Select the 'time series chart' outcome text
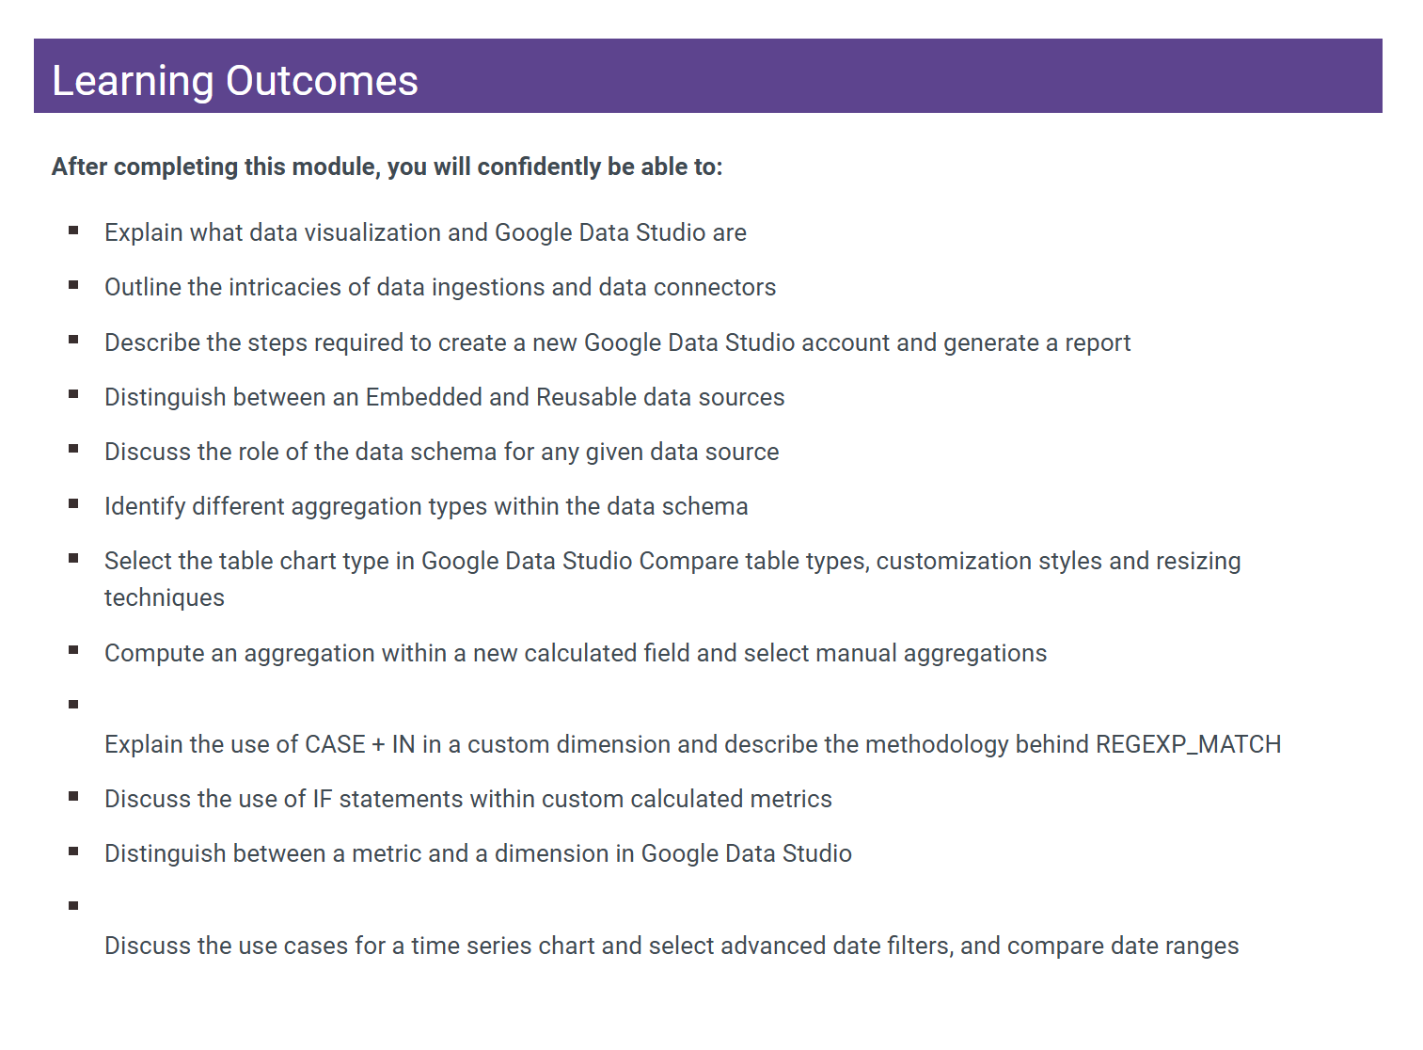This screenshot has width=1423, height=1050. (x=672, y=946)
